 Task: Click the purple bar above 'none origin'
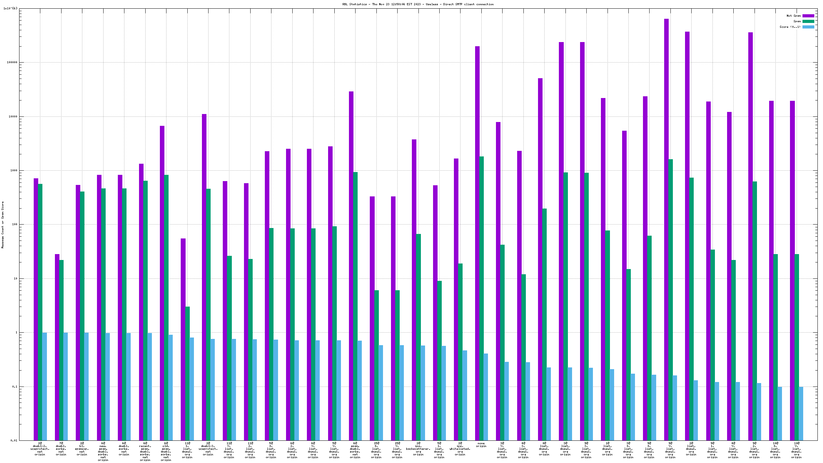click(x=477, y=243)
